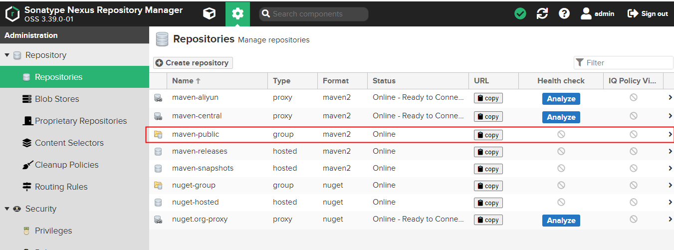The height and width of the screenshot is (250, 674).
Task: Sign out of Nexus
Action: pyautogui.click(x=648, y=14)
